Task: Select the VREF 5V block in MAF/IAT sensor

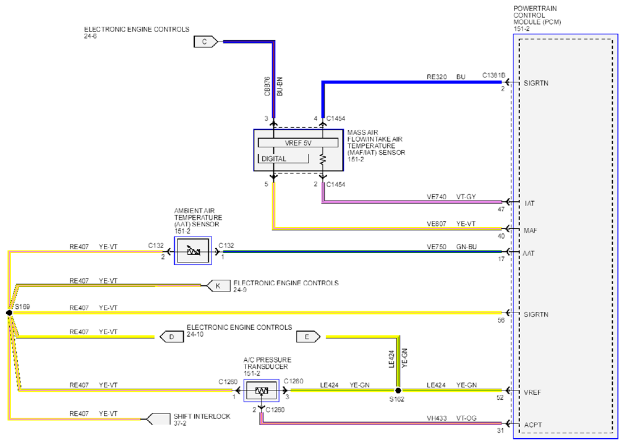Action: coord(298,143)
